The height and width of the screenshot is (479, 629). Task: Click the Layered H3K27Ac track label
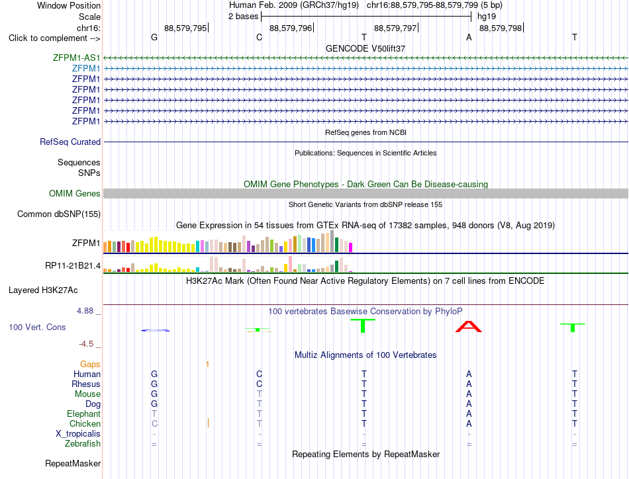pos(43,290)
